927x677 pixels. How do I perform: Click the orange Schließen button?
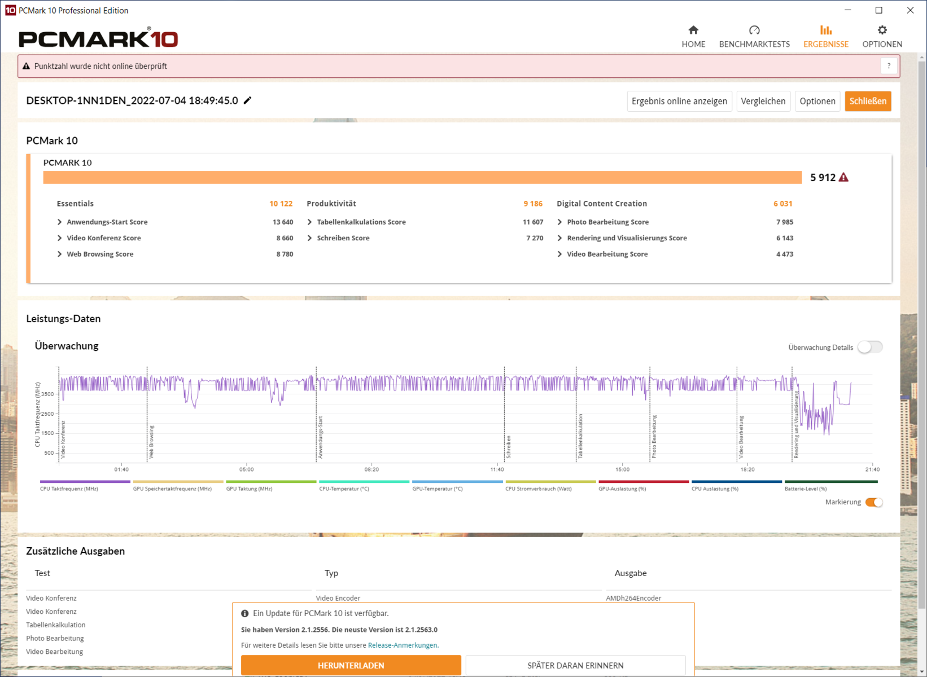(x=868, y=101)
